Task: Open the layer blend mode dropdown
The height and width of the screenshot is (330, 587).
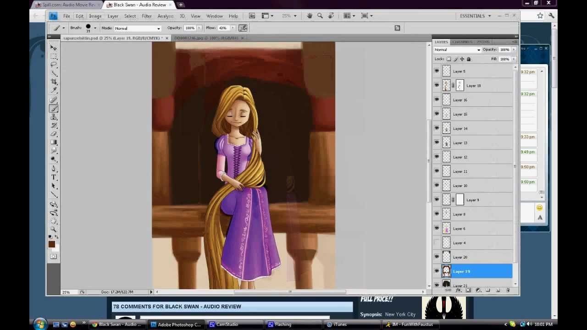Action: (457, 49)
